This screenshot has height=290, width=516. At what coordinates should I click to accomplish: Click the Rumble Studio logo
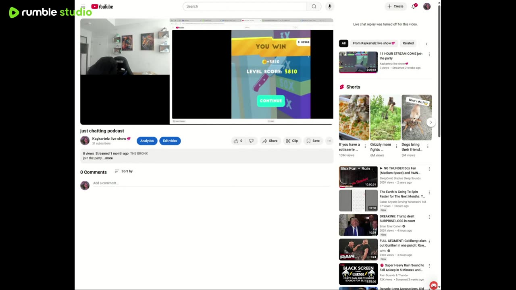click(x=50, y=12)
